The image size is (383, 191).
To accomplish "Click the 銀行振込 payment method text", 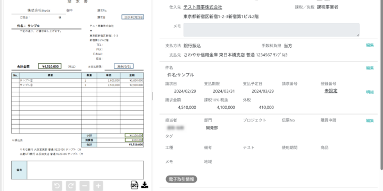I will pyautogui.click(x=192, y=46).
